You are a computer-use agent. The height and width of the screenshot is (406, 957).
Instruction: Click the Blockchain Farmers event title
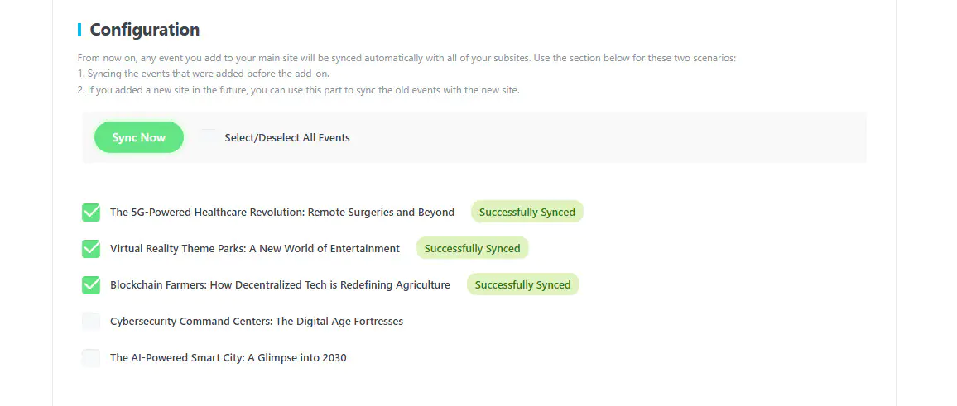[280, 285]
